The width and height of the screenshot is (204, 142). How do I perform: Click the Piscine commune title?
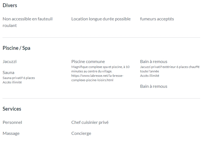(88, 62)
